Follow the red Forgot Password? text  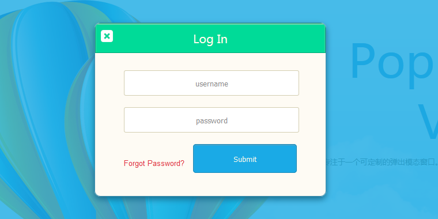154,164
